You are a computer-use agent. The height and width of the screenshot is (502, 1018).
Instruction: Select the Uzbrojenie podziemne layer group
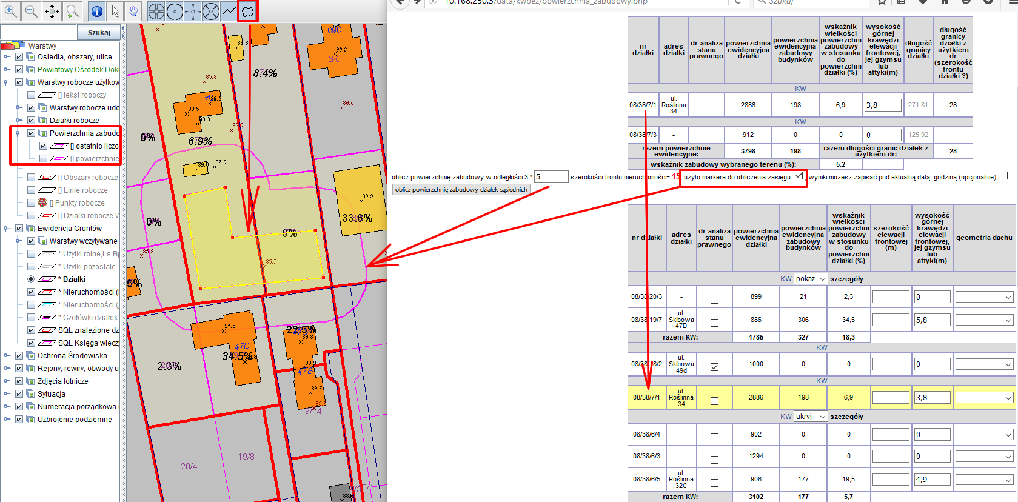(74, 420)
